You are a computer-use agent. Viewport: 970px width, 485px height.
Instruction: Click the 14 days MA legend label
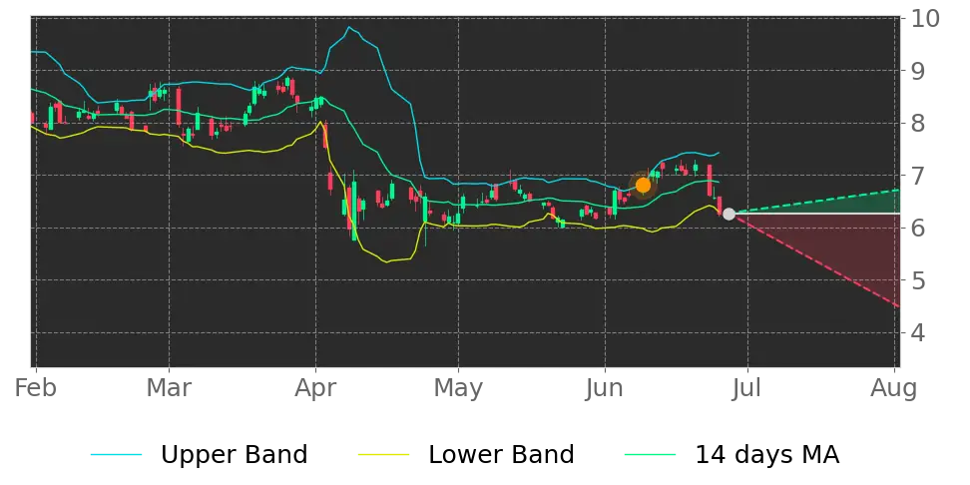(x=767, y=455)
